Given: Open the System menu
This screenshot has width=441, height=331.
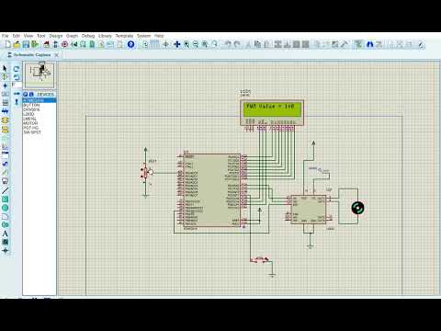Looking at the screenshot, I should pyautogui.click(x=143, y=36).
